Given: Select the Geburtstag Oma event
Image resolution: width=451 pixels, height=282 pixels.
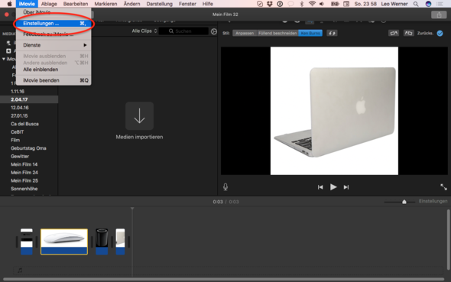Looking at the screenshot, I should (x=28, y=148).
